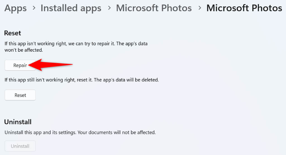Click the greyed-out Uninstall button

click(20, 146)
